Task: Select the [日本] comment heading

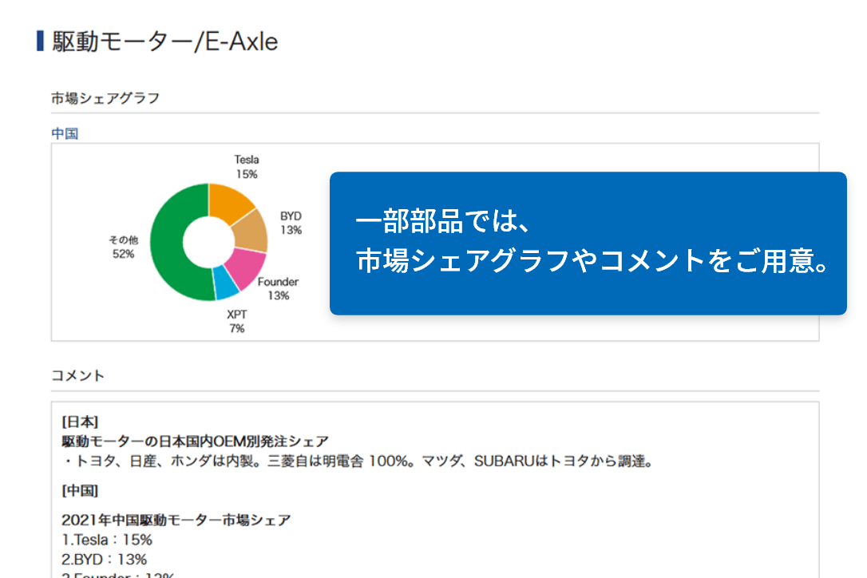Action: (80, 421)
